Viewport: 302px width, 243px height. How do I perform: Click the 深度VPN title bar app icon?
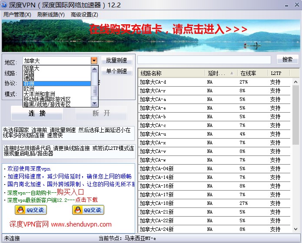coord(4,5)
